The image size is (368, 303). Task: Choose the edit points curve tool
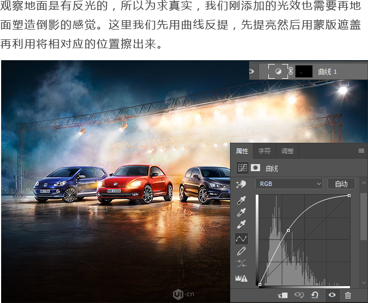tap(241, 239)
